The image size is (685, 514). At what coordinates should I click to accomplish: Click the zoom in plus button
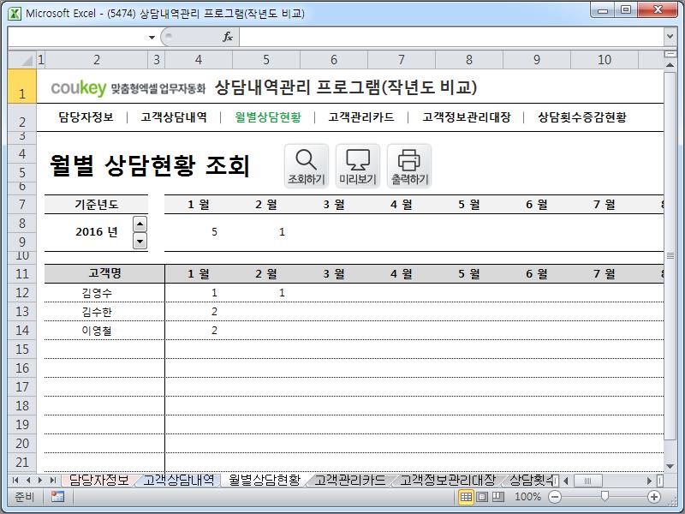(654, 497)
